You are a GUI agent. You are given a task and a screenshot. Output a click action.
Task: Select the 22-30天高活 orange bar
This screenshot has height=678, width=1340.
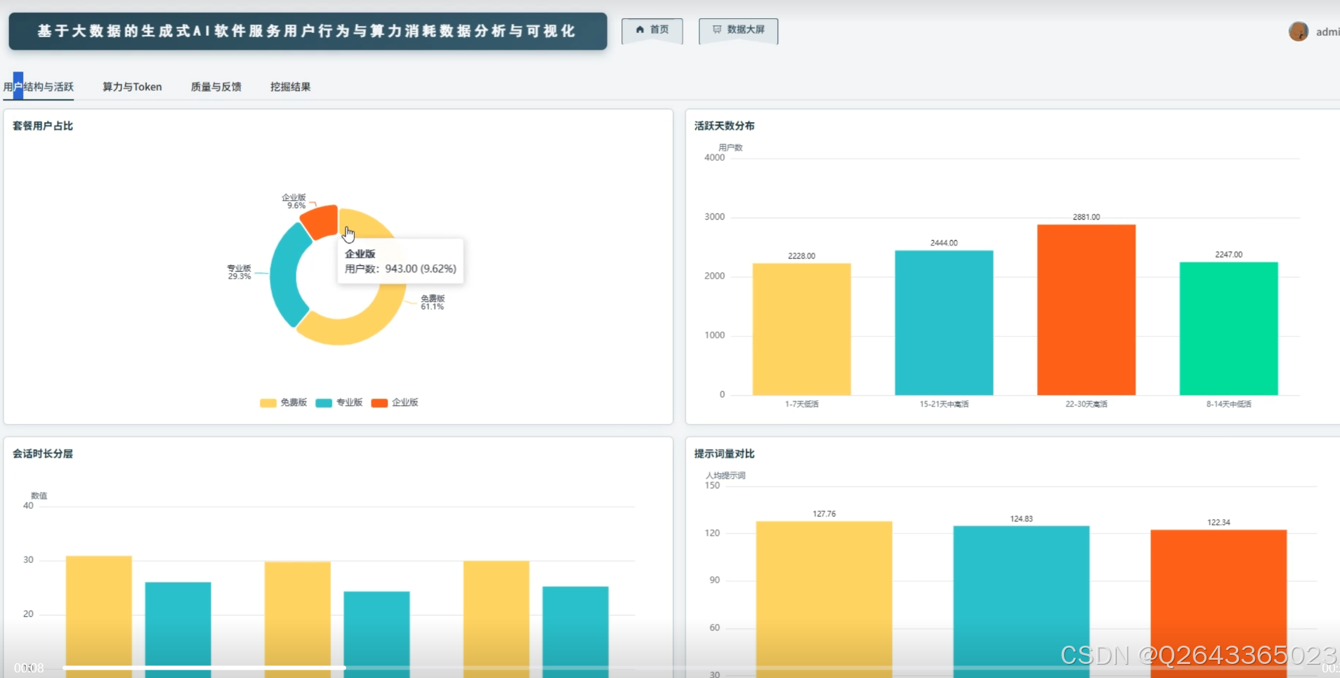pyautogui.click(x=1086, y=310)
